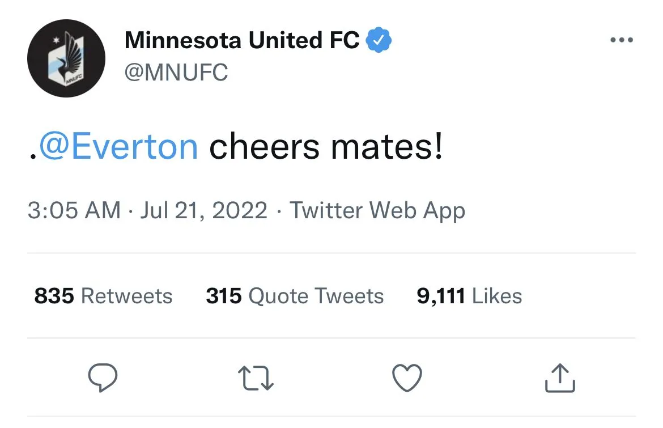663x428 pixels.
Task: Retweet this tweet using the arrows icon
Action: (255, 378)
